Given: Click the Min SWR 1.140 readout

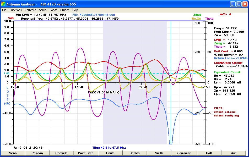Looking at the screenshot, I should [x=41, y=15].
